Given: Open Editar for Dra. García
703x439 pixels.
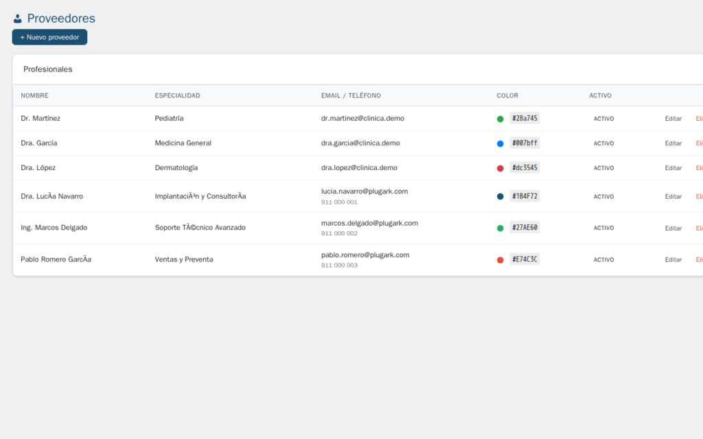Looking at the screenshot, I should coord(673,143).
